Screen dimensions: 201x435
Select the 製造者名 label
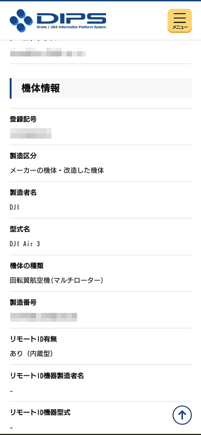23,192
